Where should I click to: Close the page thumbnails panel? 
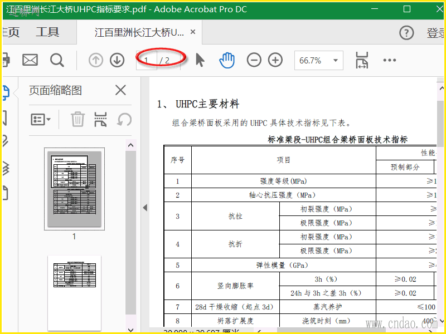click(120, 91)
